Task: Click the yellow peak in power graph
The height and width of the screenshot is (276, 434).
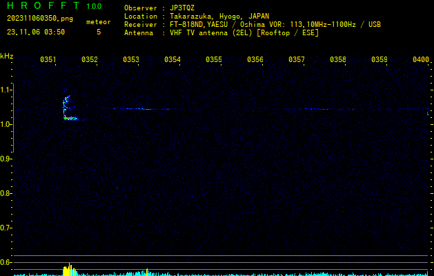Action: click(x=68, y=270)
